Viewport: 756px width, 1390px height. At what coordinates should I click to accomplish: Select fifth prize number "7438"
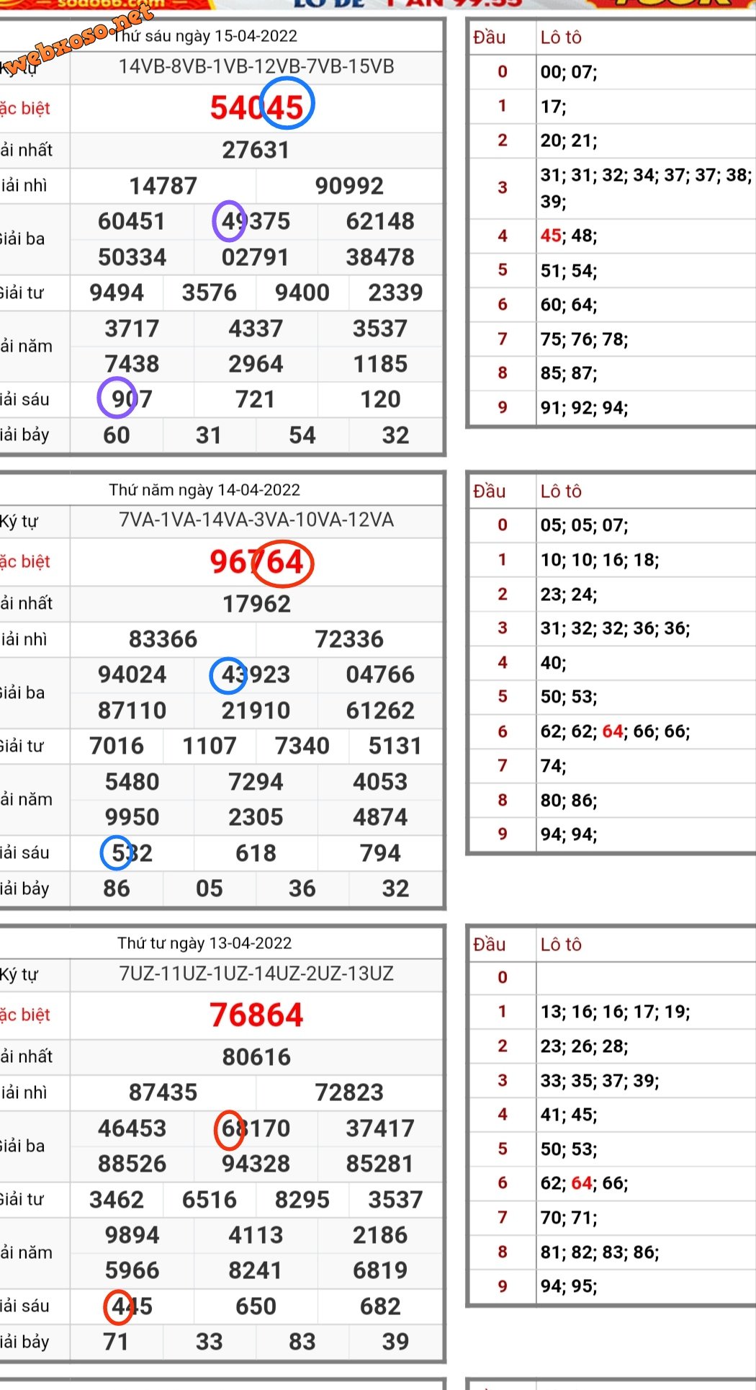[132, 364]
